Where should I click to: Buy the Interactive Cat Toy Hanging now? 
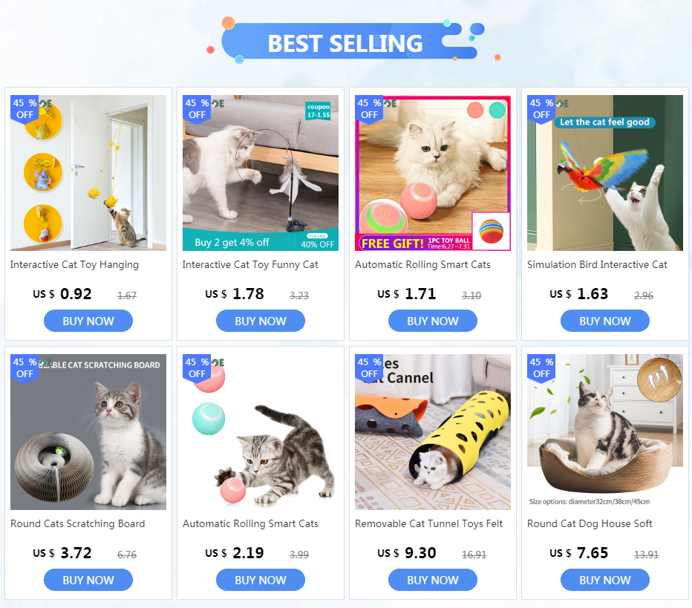coord(88,321)
